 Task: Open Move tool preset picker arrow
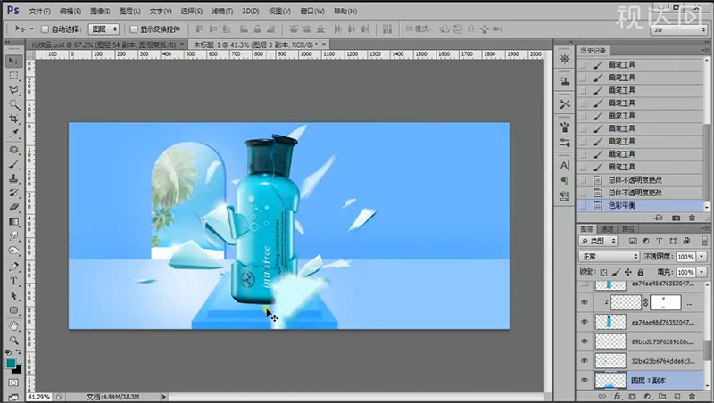point(32,29)
